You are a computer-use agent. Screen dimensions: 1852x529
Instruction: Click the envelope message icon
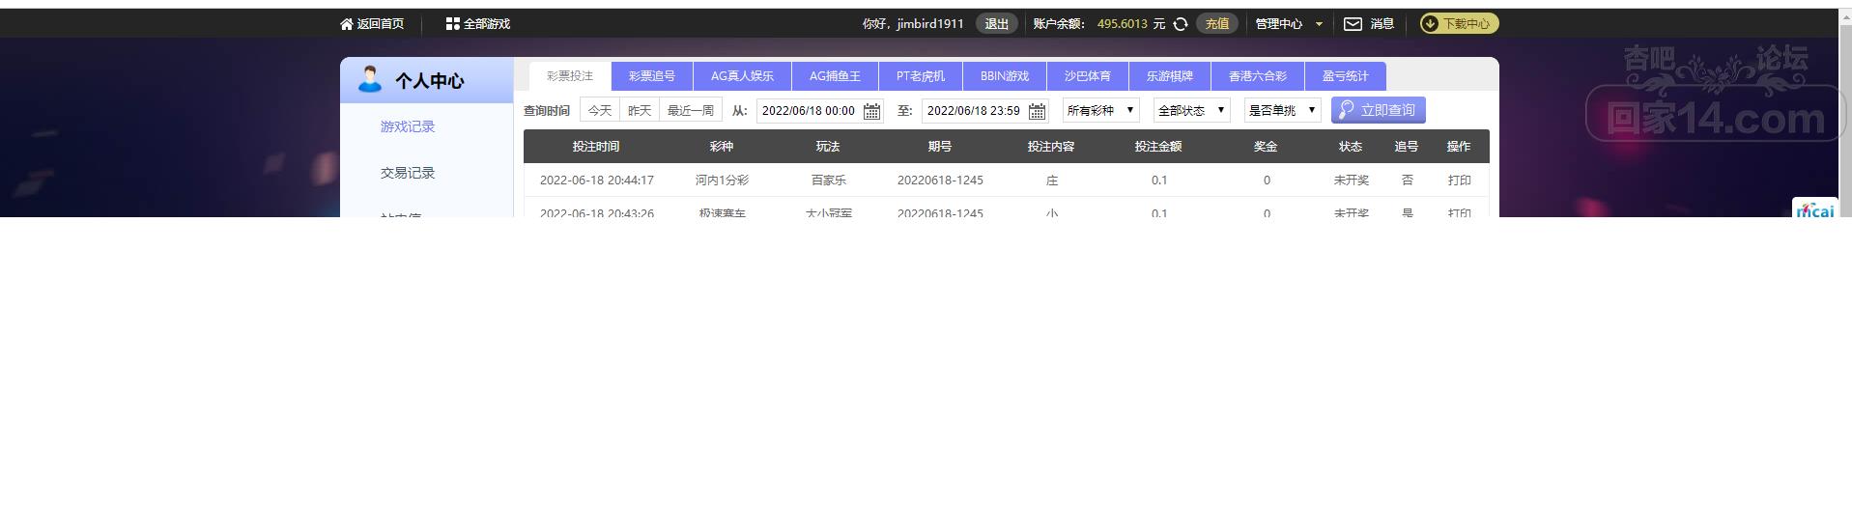coord(1353,24)
